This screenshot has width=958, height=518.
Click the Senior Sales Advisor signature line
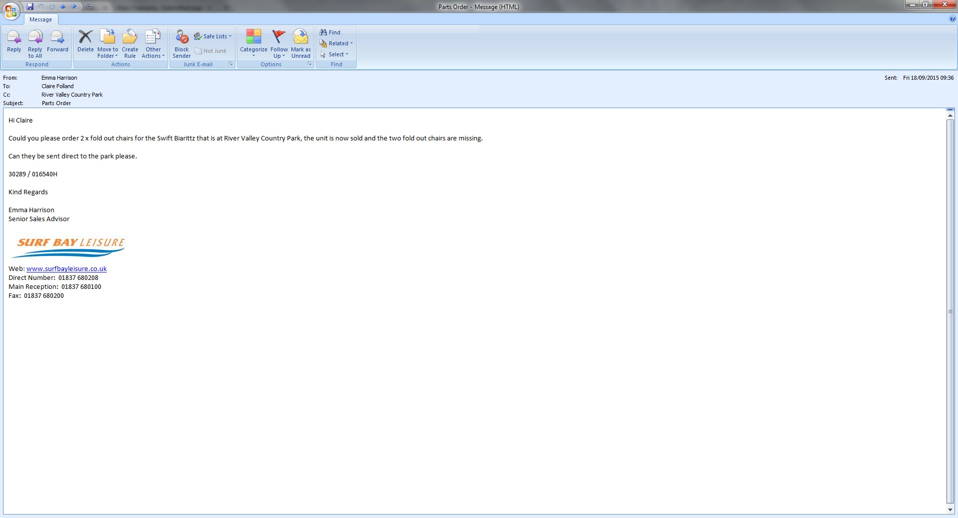pos(39,219)
